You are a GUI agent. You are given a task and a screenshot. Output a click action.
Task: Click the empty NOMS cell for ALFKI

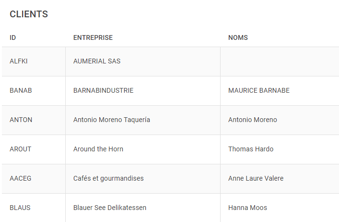[x=279, y=62]
